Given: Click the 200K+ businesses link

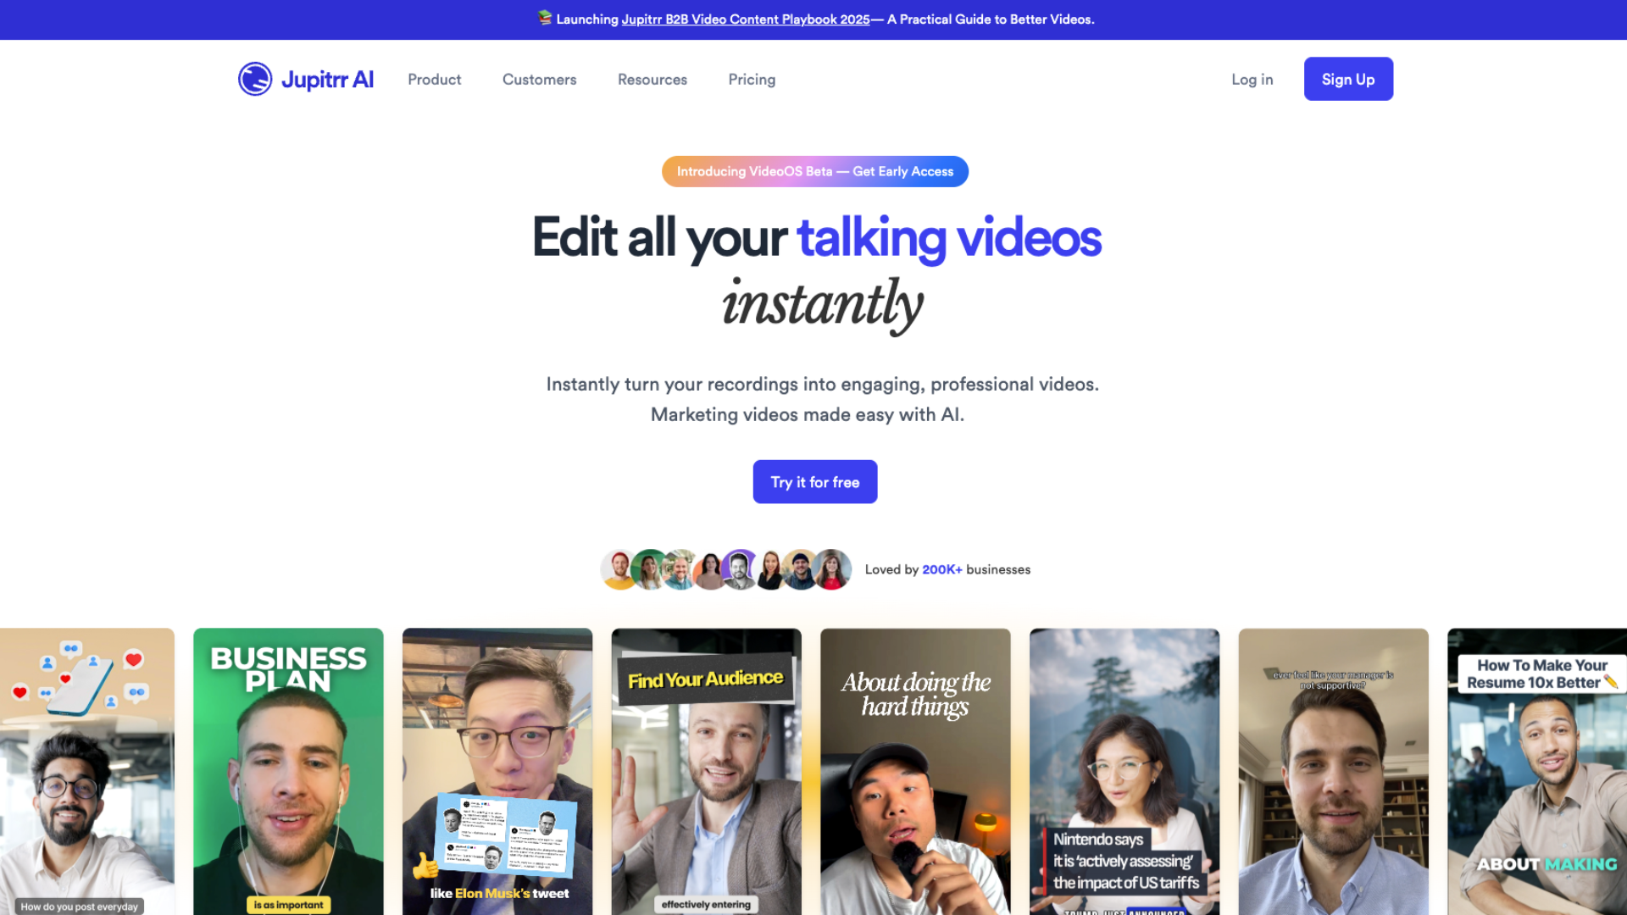Looking at the screenshot, I should [941, 569].
